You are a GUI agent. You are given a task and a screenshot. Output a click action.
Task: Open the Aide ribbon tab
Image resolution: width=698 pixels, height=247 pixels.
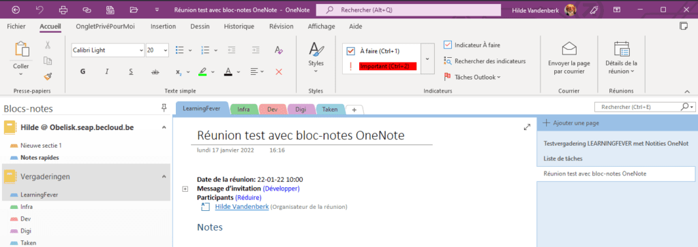tap(356, 27)
